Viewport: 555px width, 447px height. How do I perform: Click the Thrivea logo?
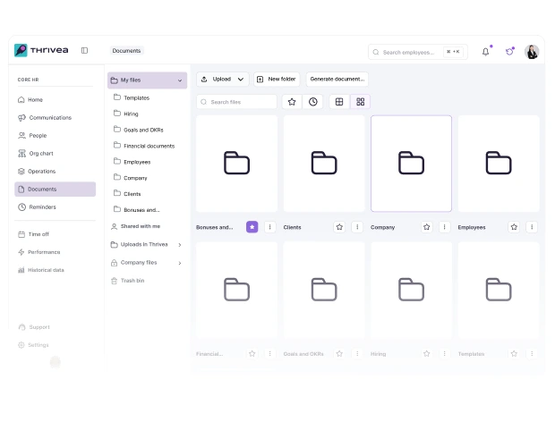41,51
